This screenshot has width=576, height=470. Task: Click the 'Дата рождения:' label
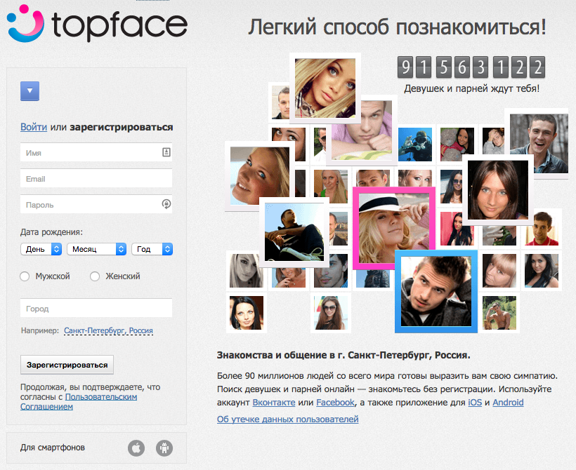click(51, 232)
